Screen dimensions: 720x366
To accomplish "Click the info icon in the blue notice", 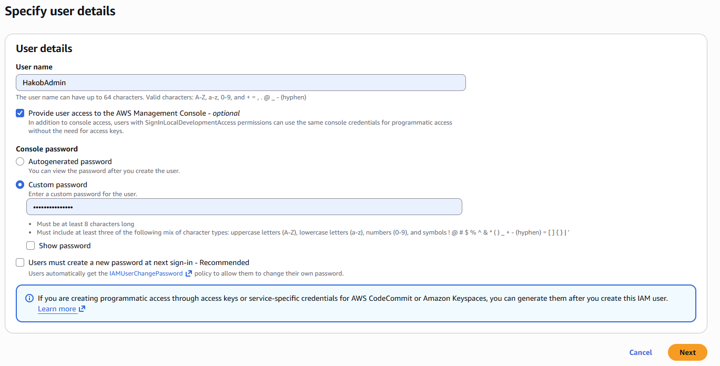I will click(29, 298).
